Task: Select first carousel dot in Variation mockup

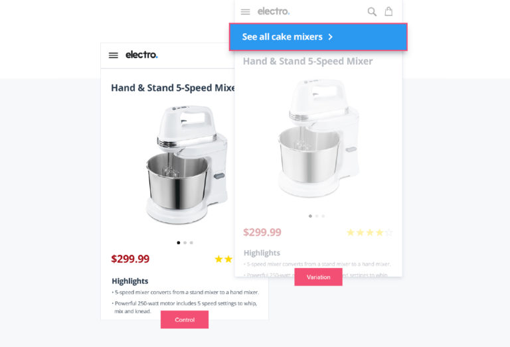Action: 310,216
